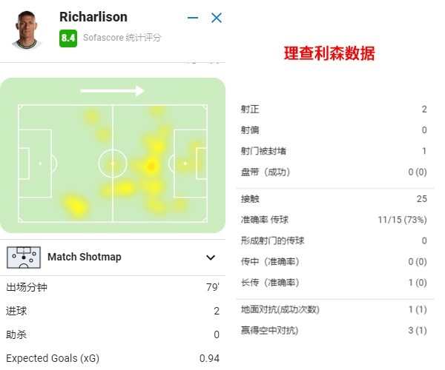Click the 助杀 assists row
Viewport: 445px width, 370px height.
(113, 334)
